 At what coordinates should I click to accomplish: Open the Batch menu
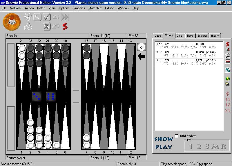pos(41,8)
